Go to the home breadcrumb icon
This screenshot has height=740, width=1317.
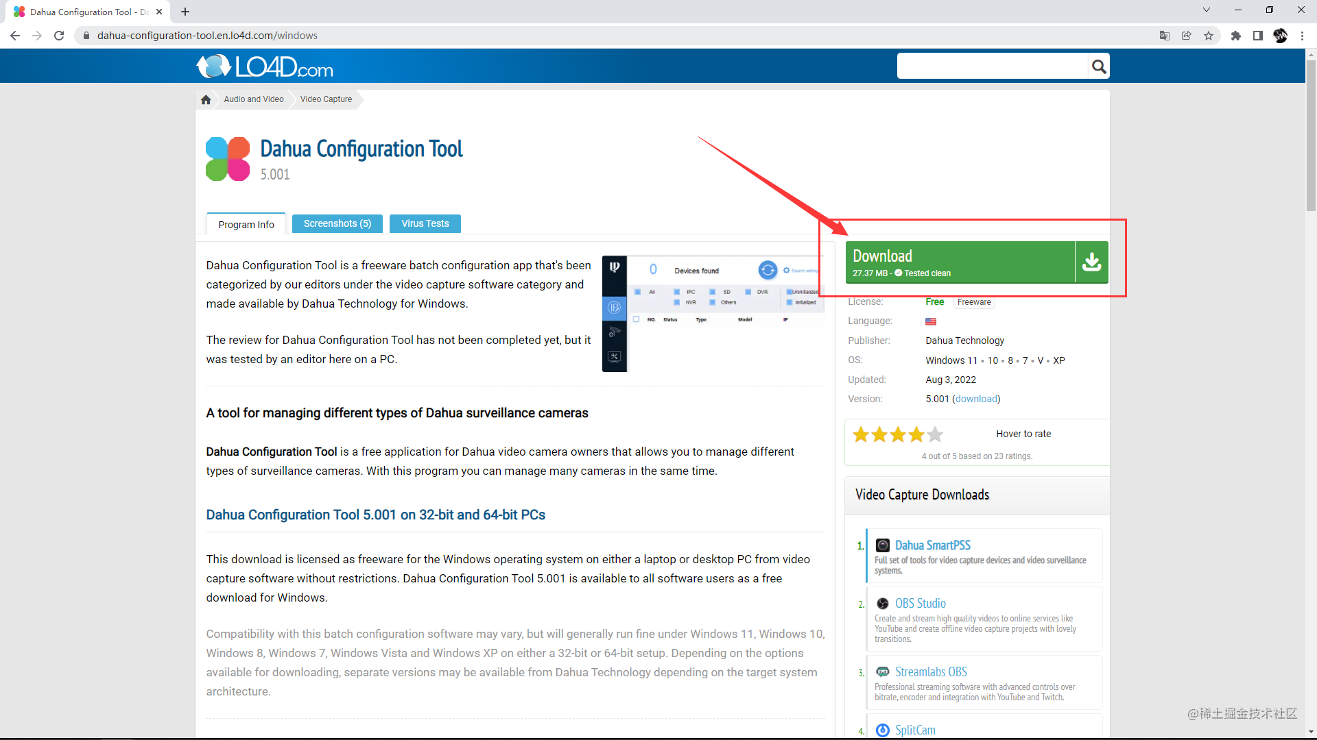(x=206, y=99)
